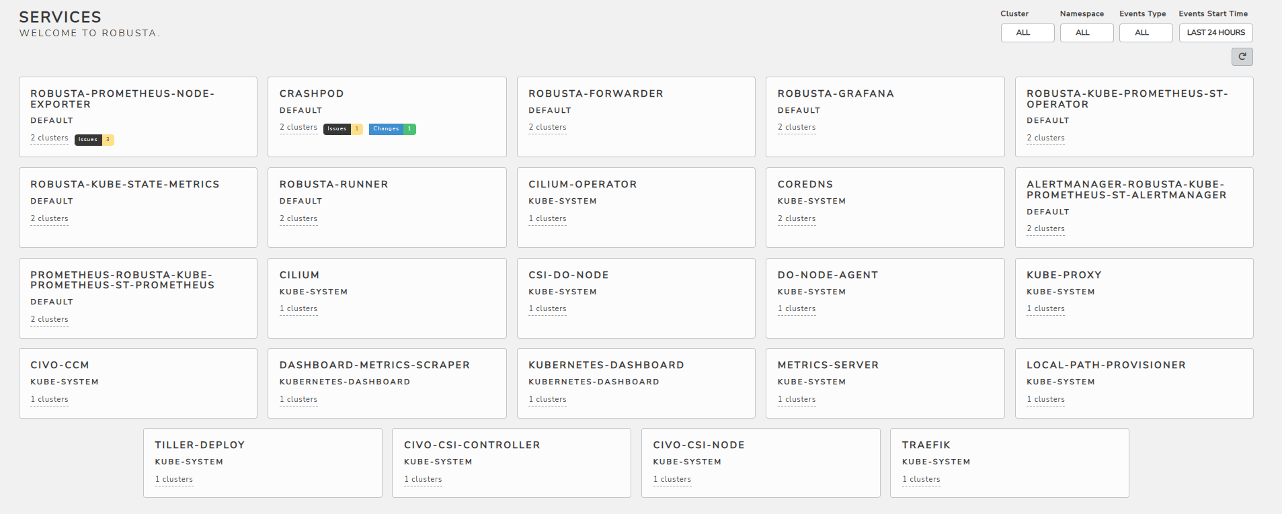Click '1 clusters' link under DO-NODE-AGENT
Viewport: 1282px width, 514px height.
click(x=796, y=308)
